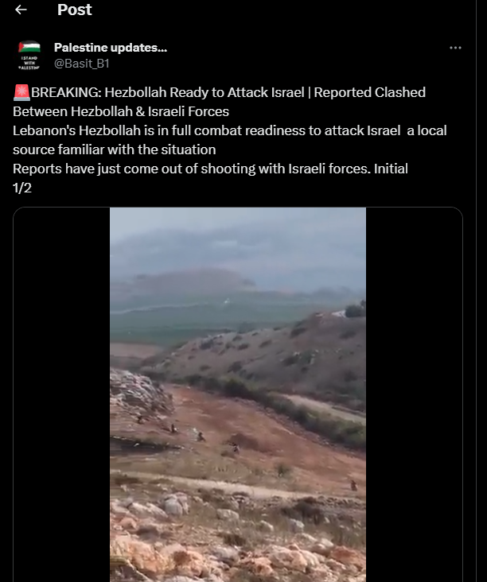The width and height of the screenshot is (487, 582).
Task: Go back using the left arrow
Action: [21, 10]
